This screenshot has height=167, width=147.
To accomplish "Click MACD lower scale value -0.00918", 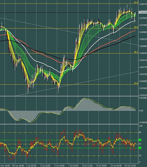I will 143,122.
